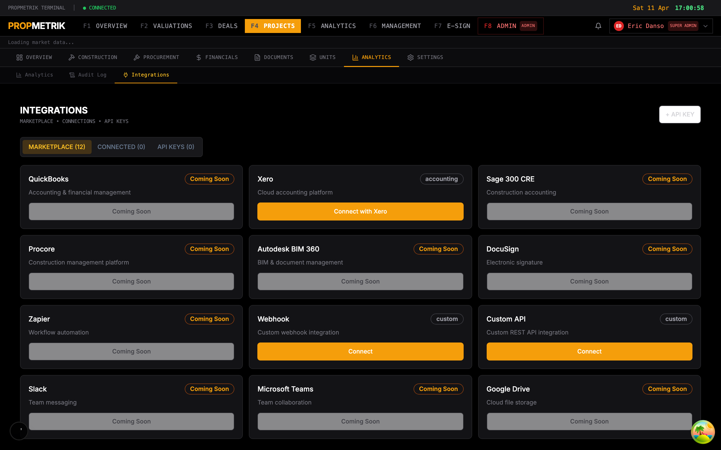Image resolution: width=721 pixels, height=450 pixels.
Task: Click QuickBooks Coming Soon button
Action: [x=131, y=211]
